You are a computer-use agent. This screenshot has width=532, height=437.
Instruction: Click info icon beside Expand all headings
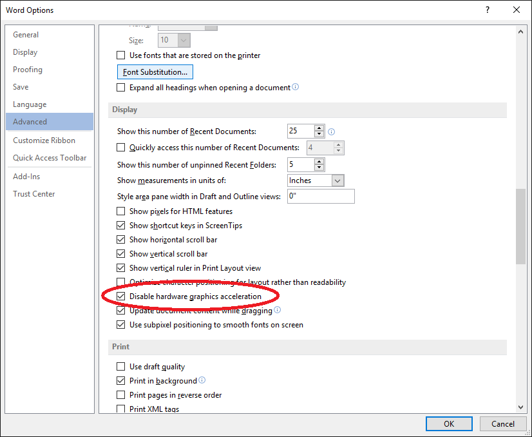coord(296,87)
